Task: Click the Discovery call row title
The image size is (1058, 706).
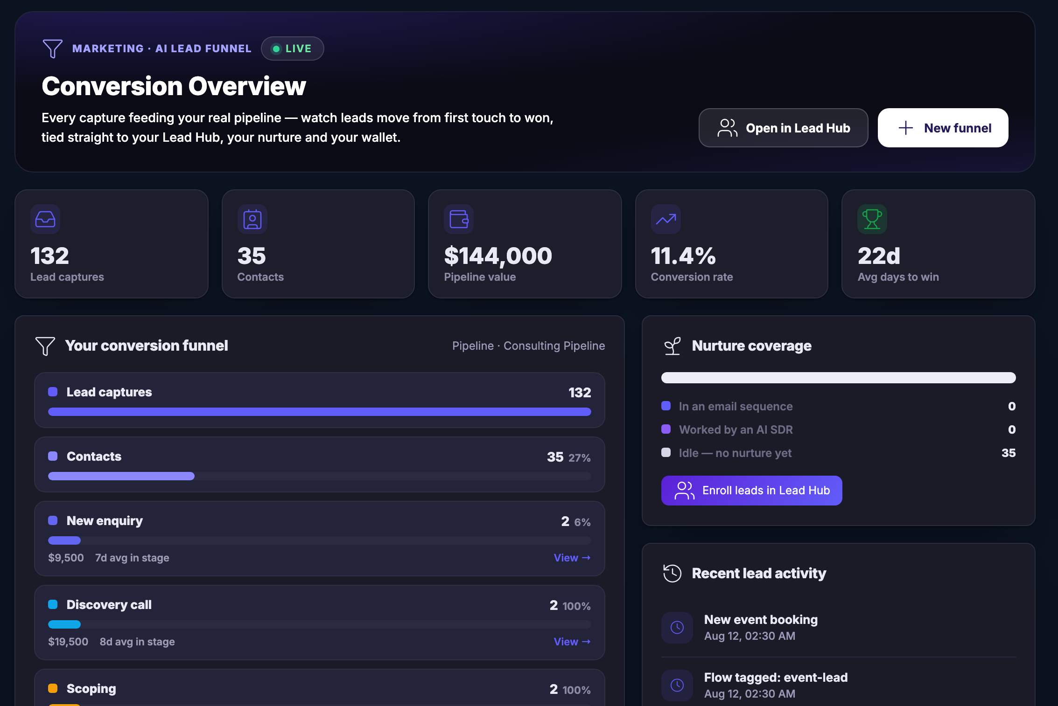Action: 109,605
